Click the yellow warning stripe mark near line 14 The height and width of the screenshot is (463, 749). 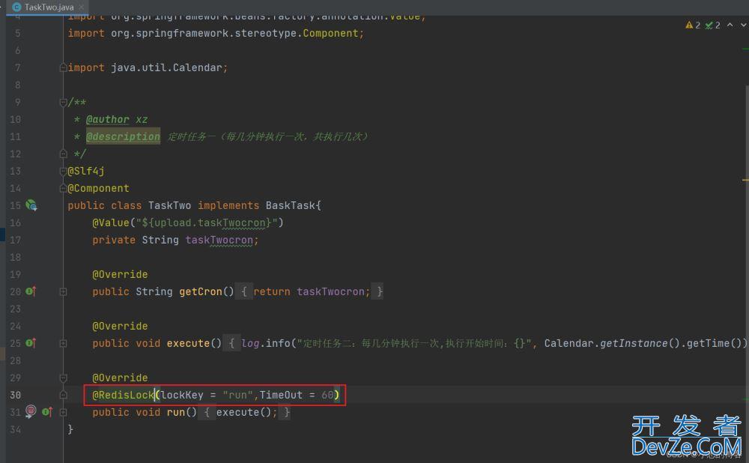[x=745, y=180]
